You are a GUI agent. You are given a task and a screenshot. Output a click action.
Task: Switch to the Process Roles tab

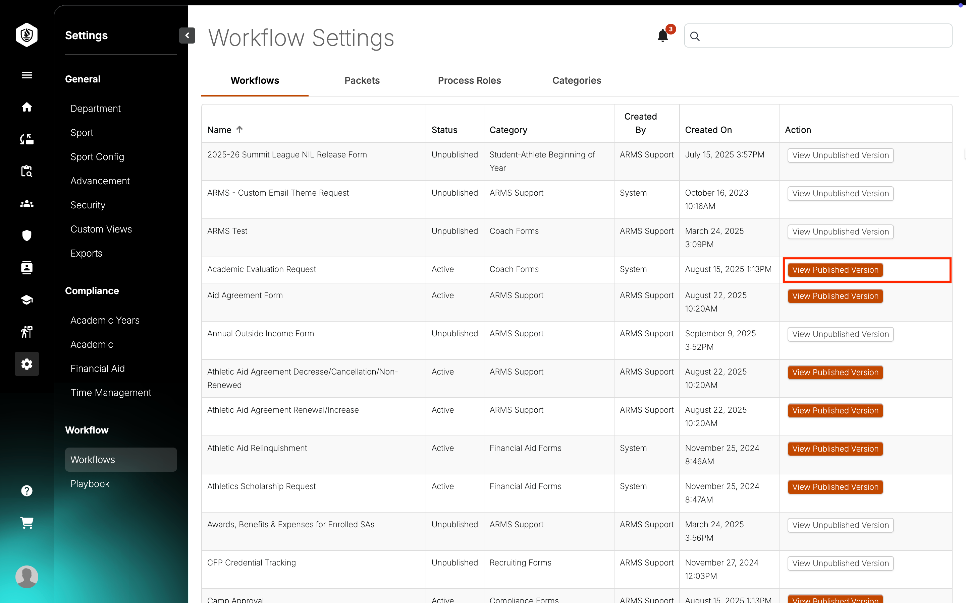coord(470,80)
